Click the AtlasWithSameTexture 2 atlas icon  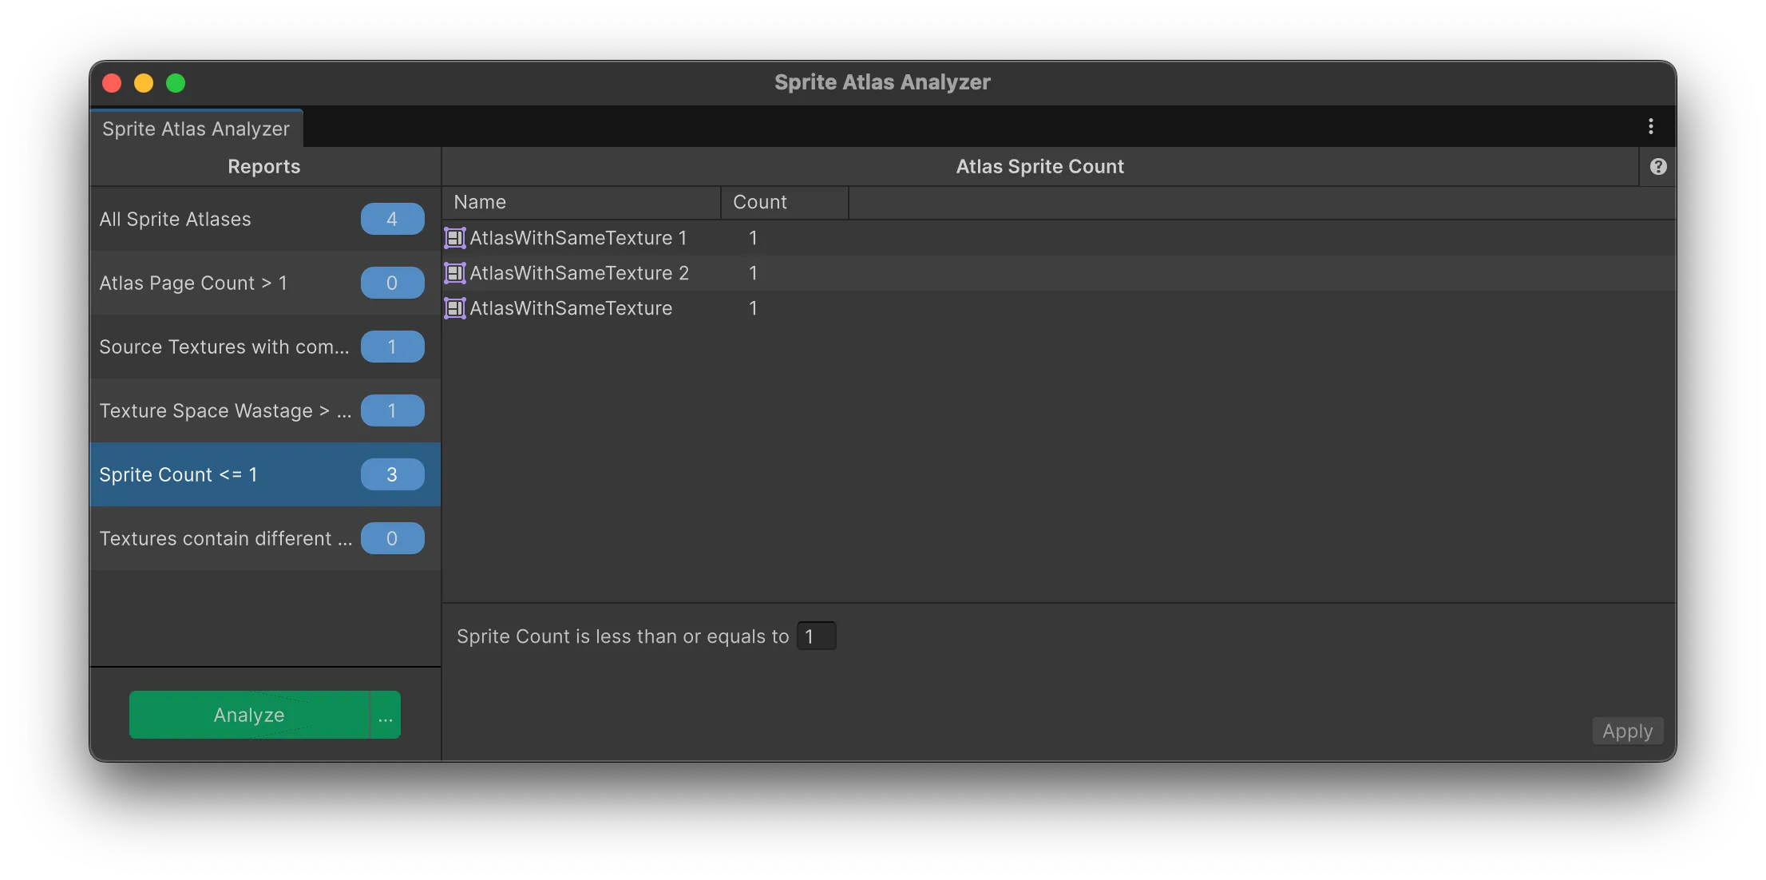(x=454, y=273)
